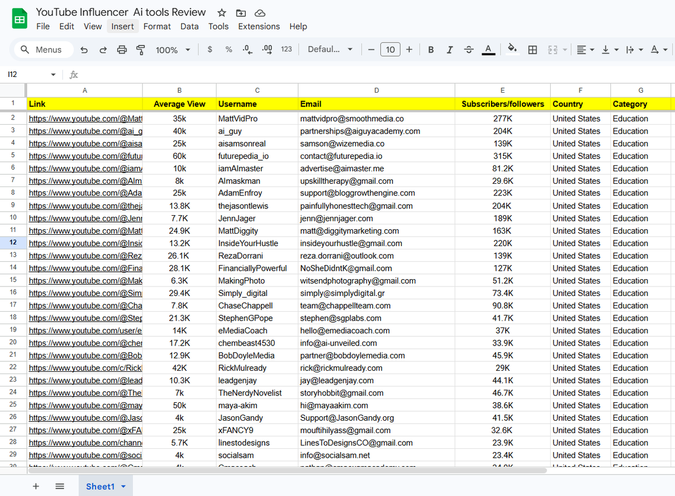
Task: Add a new sheet
Action: pyautogui.click(x=36, y=486)
